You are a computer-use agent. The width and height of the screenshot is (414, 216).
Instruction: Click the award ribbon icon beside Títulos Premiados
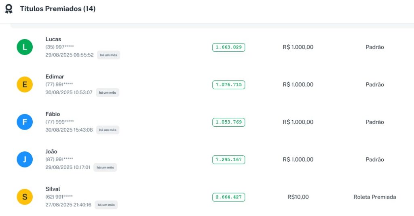[x=8, y=9]
